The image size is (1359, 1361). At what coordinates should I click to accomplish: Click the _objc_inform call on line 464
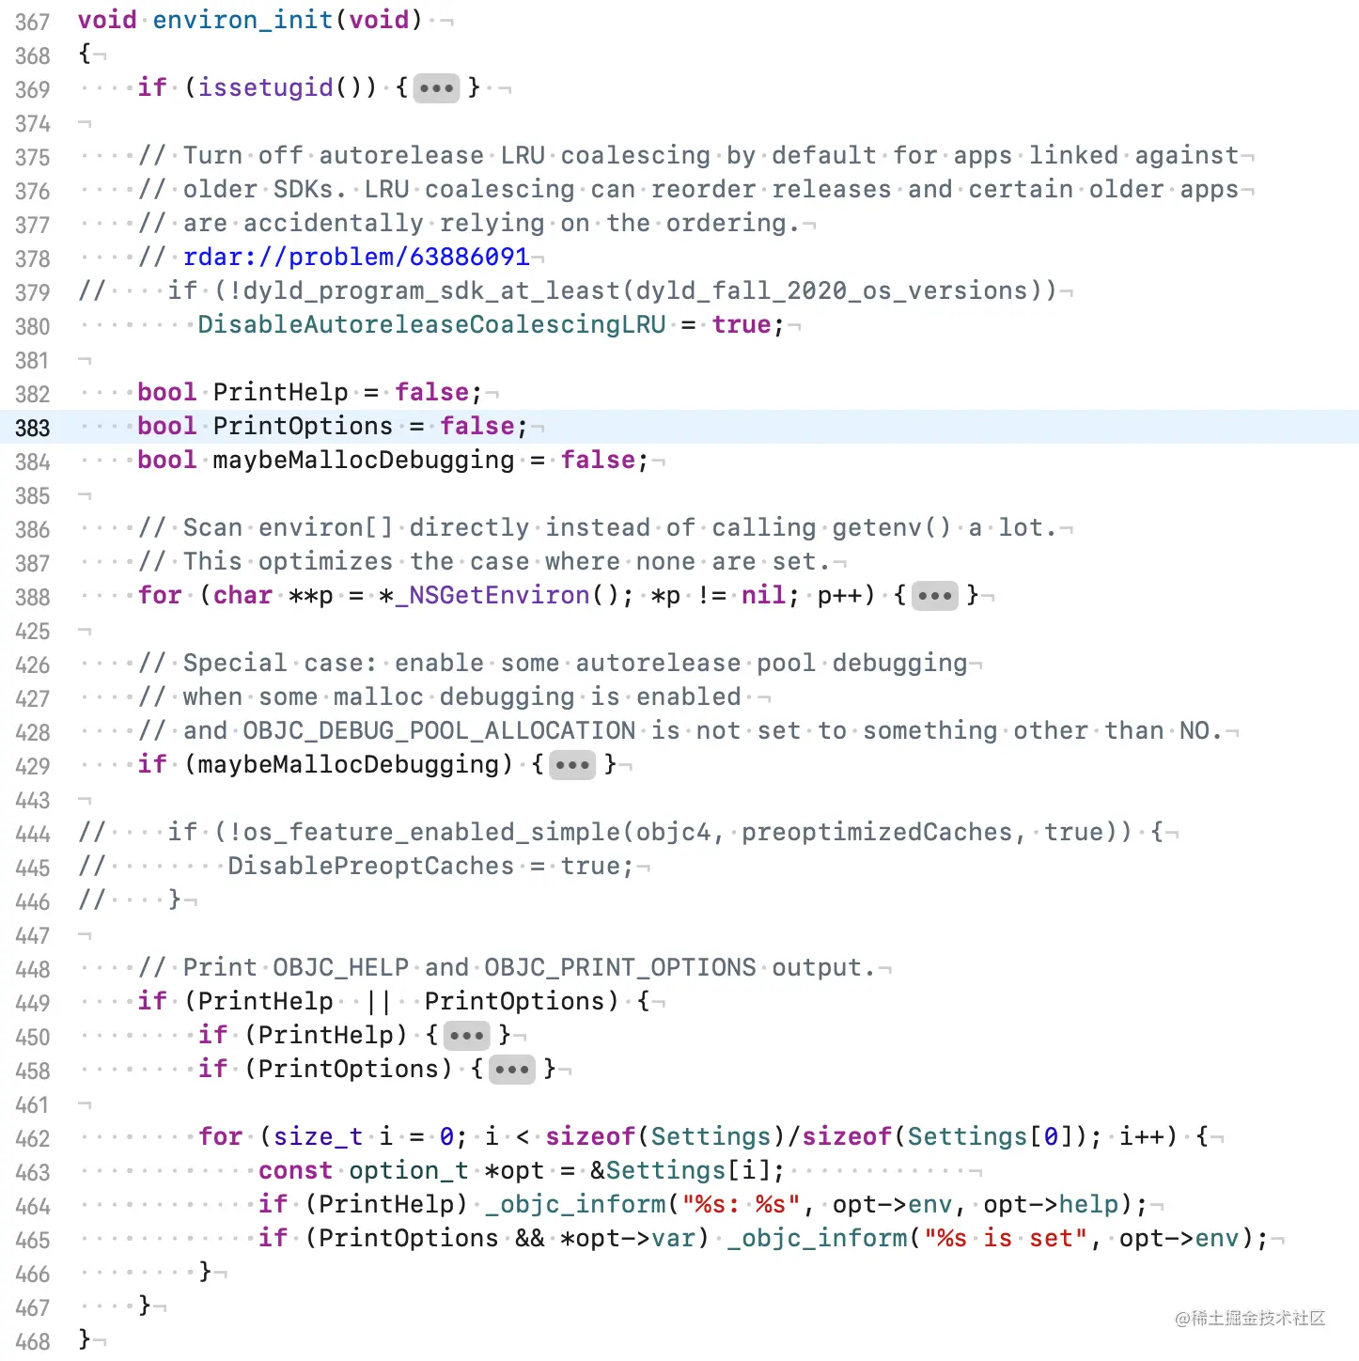tap(576, 1204)
